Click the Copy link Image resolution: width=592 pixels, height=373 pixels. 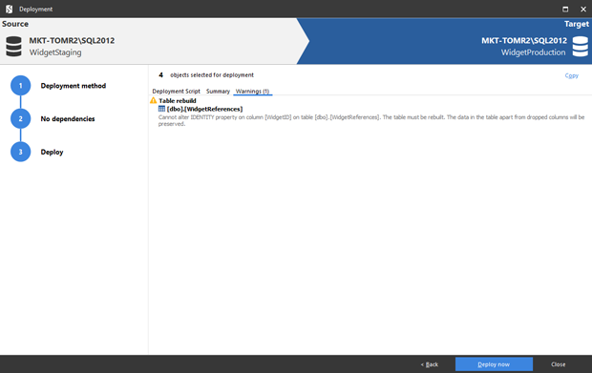point(572,75)
